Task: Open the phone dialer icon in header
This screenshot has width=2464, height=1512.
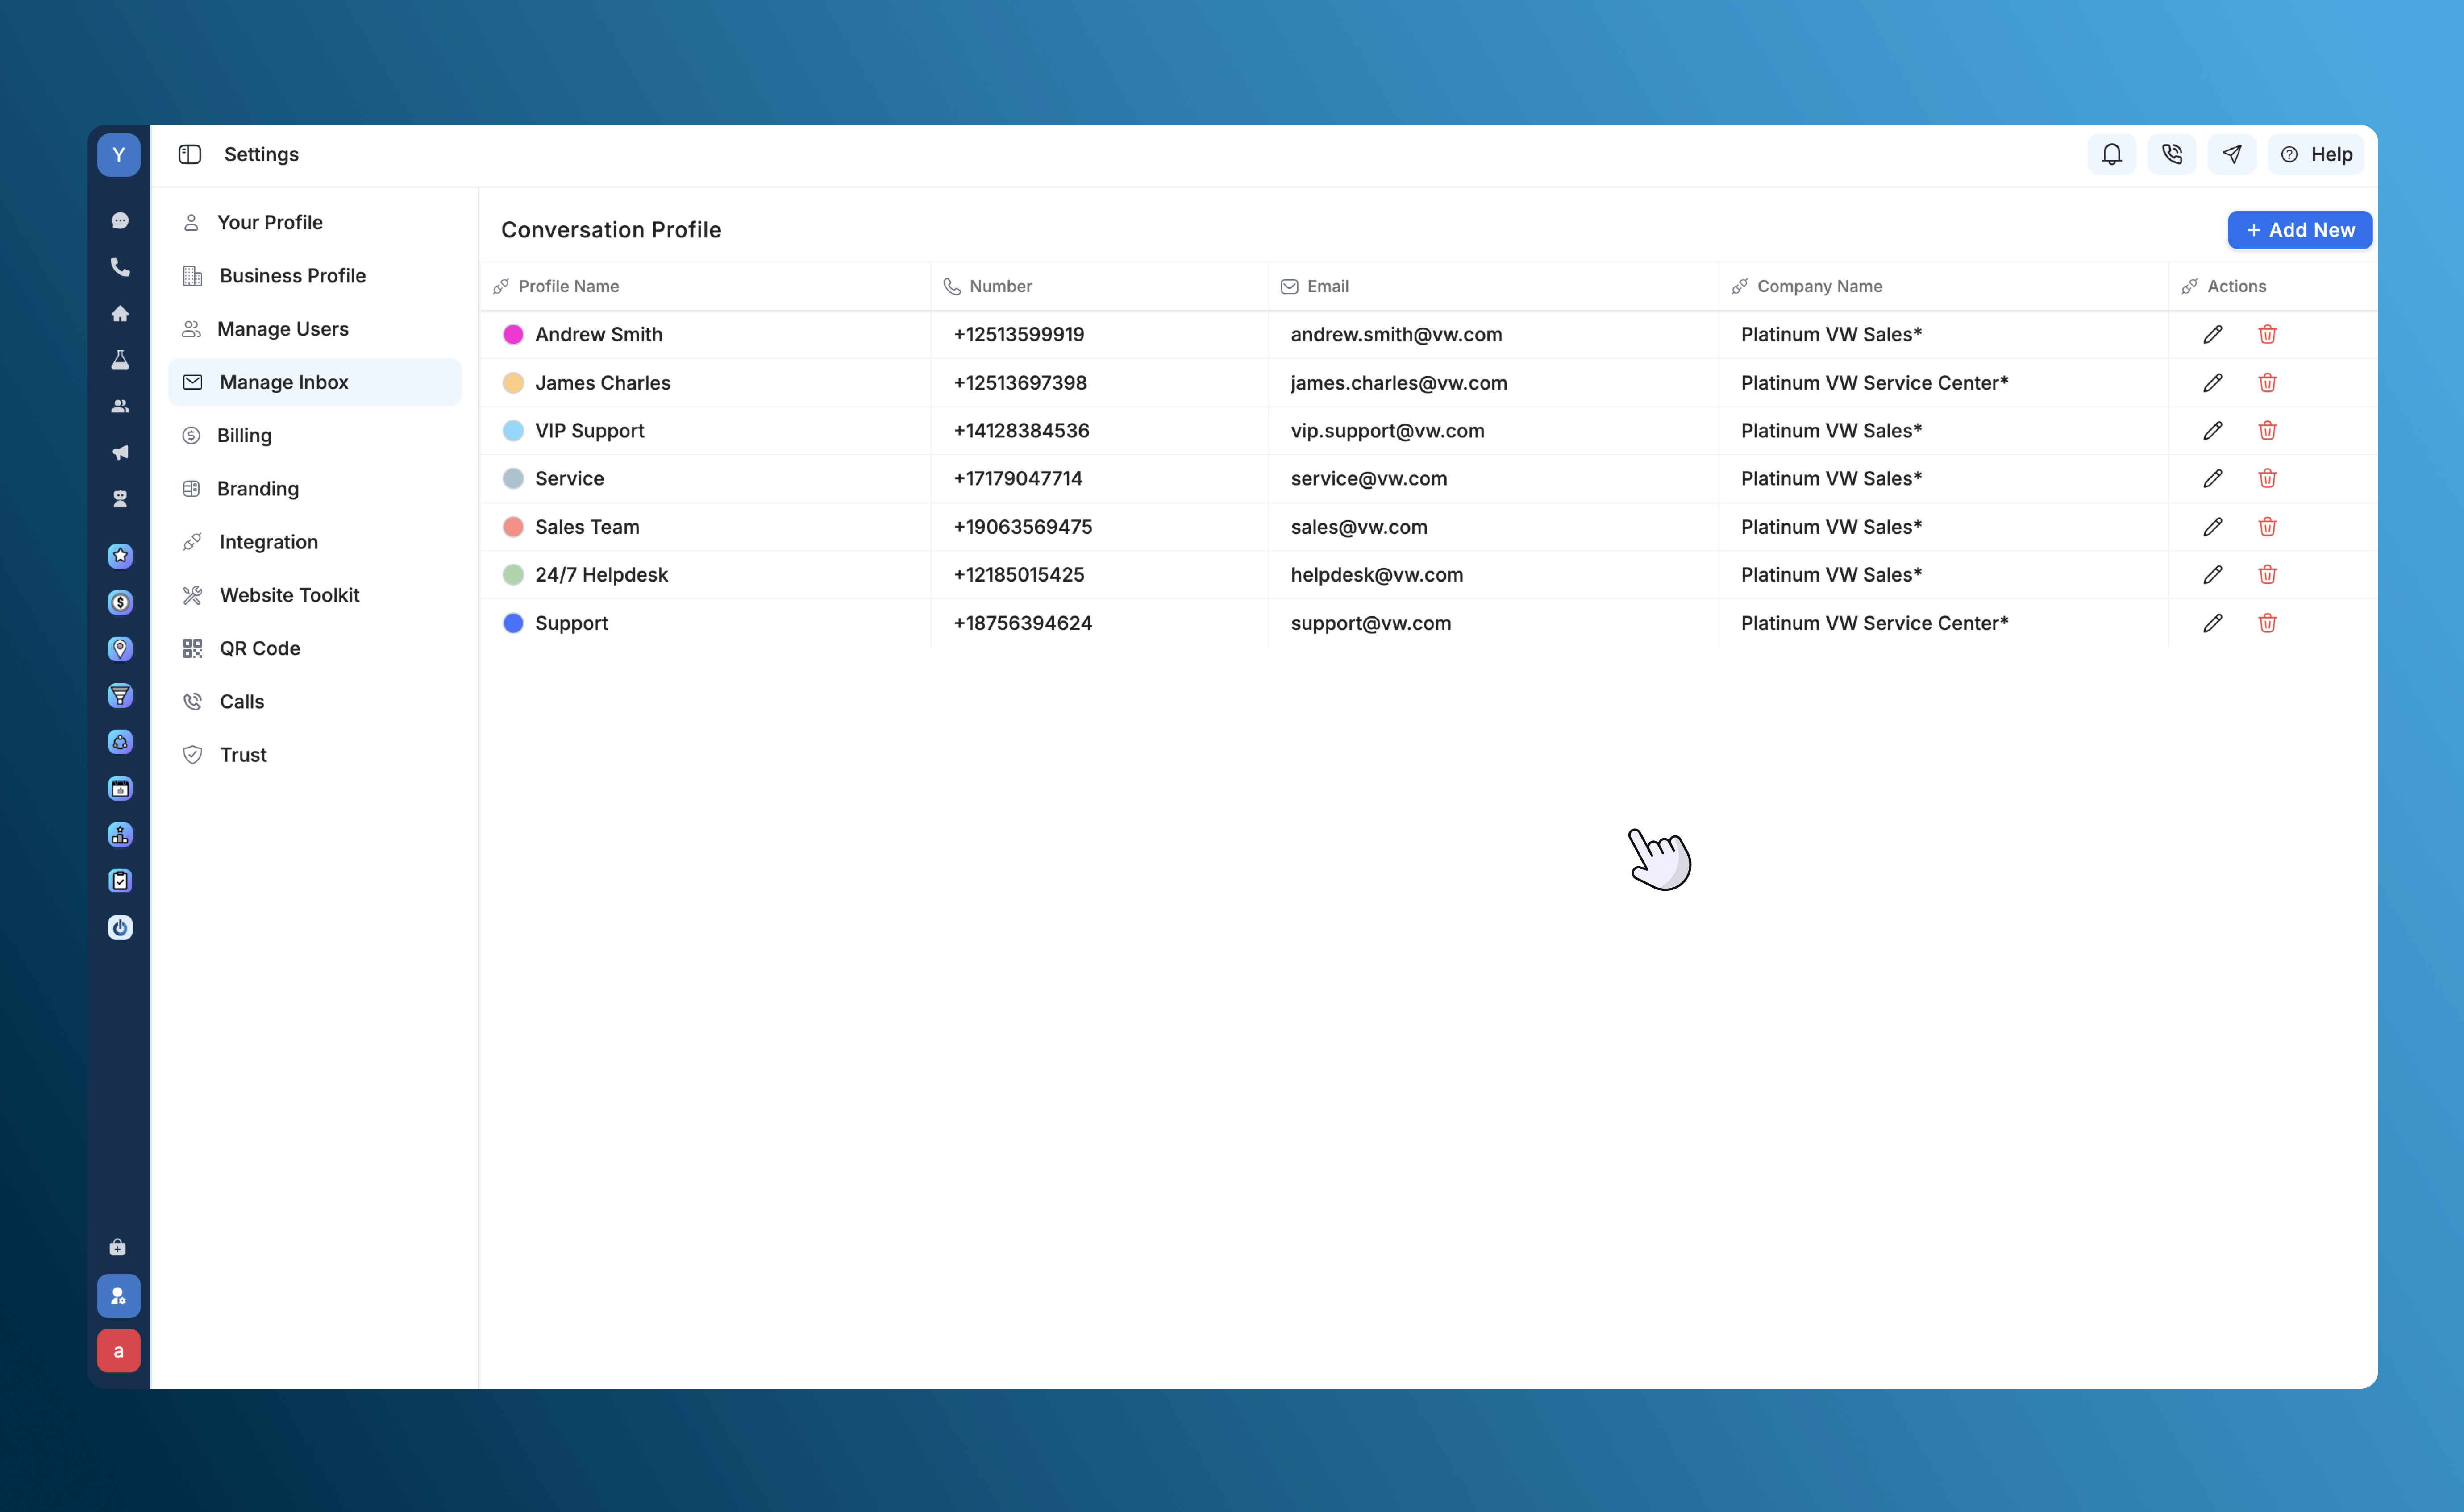Action: [x=2171, y=154]
